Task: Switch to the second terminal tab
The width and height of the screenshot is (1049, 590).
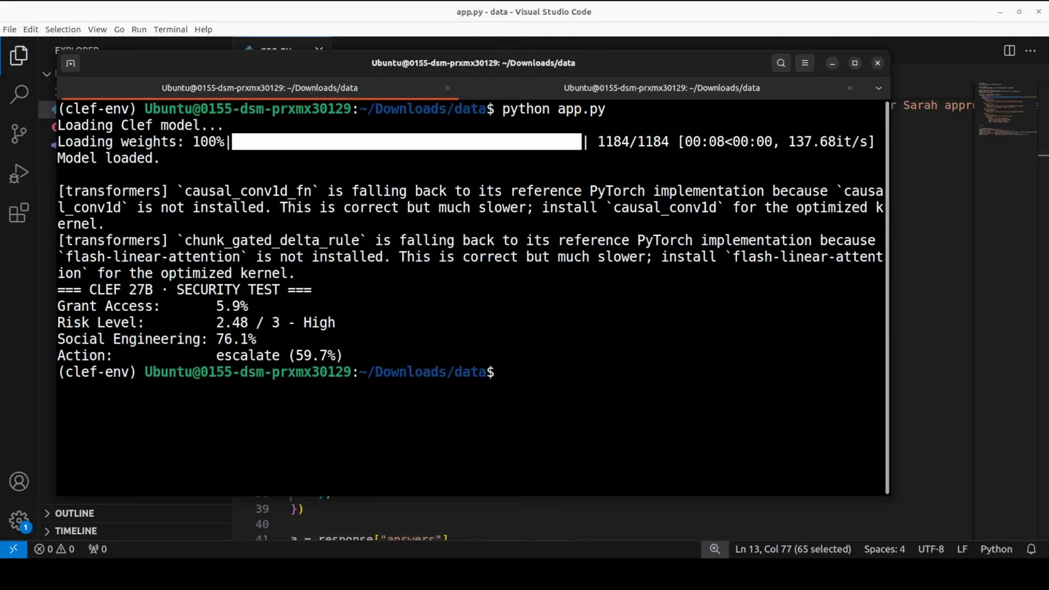Action: pyautogui.click(x=662, y=88)
